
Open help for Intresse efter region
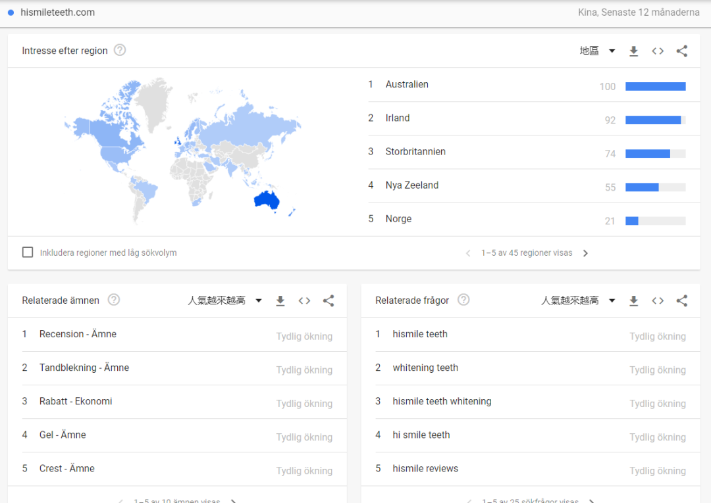pos(120,50)
